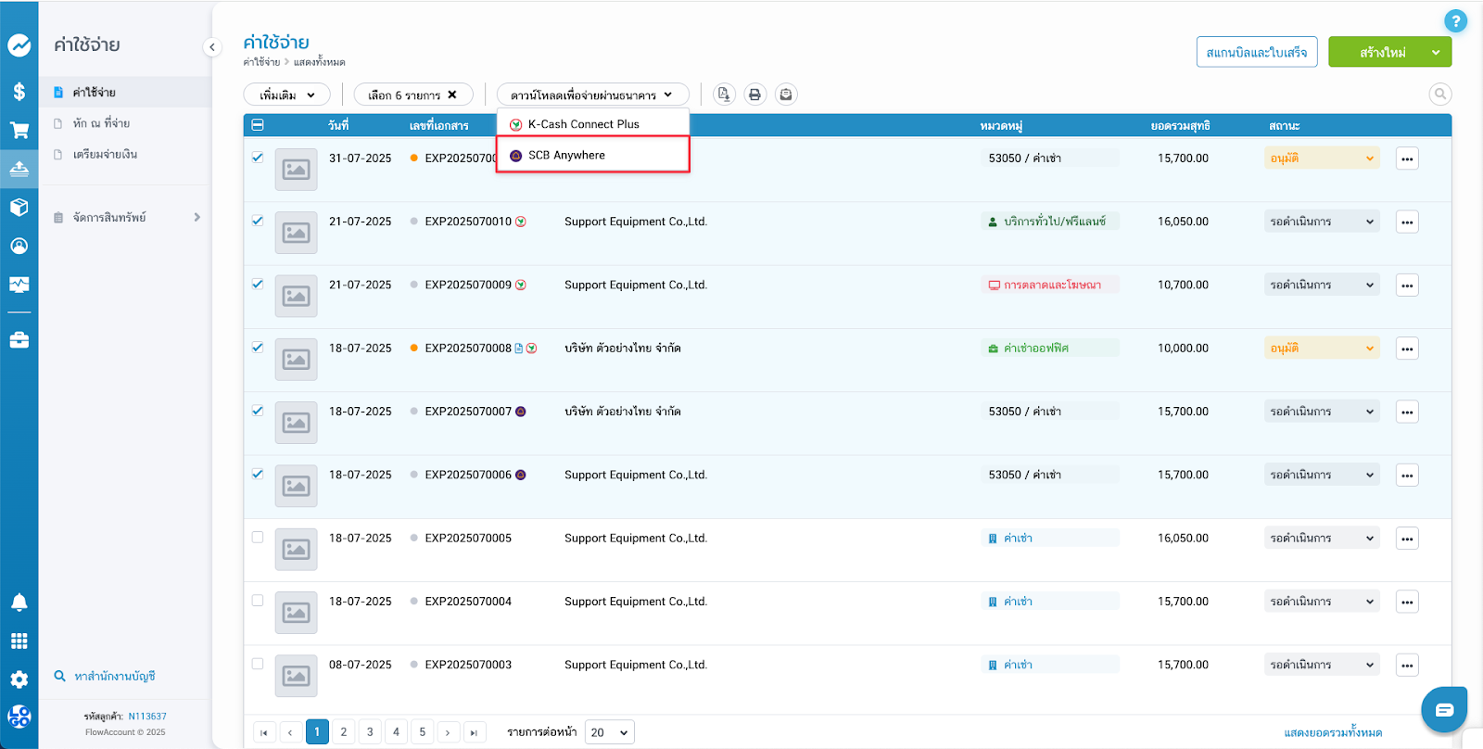This screenshot has height=749, width=1483.
Task: Click the print icon in toolbar
Action: click(x=754, y=95)
